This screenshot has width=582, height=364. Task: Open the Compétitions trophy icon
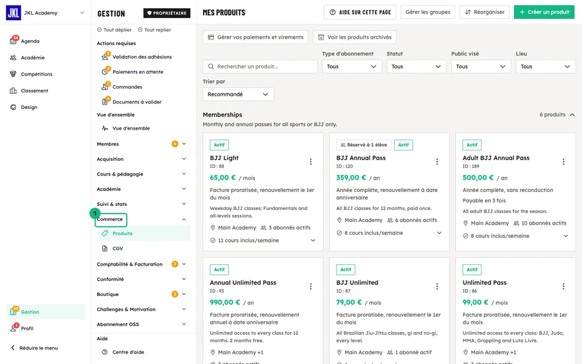tap(13, 74)
